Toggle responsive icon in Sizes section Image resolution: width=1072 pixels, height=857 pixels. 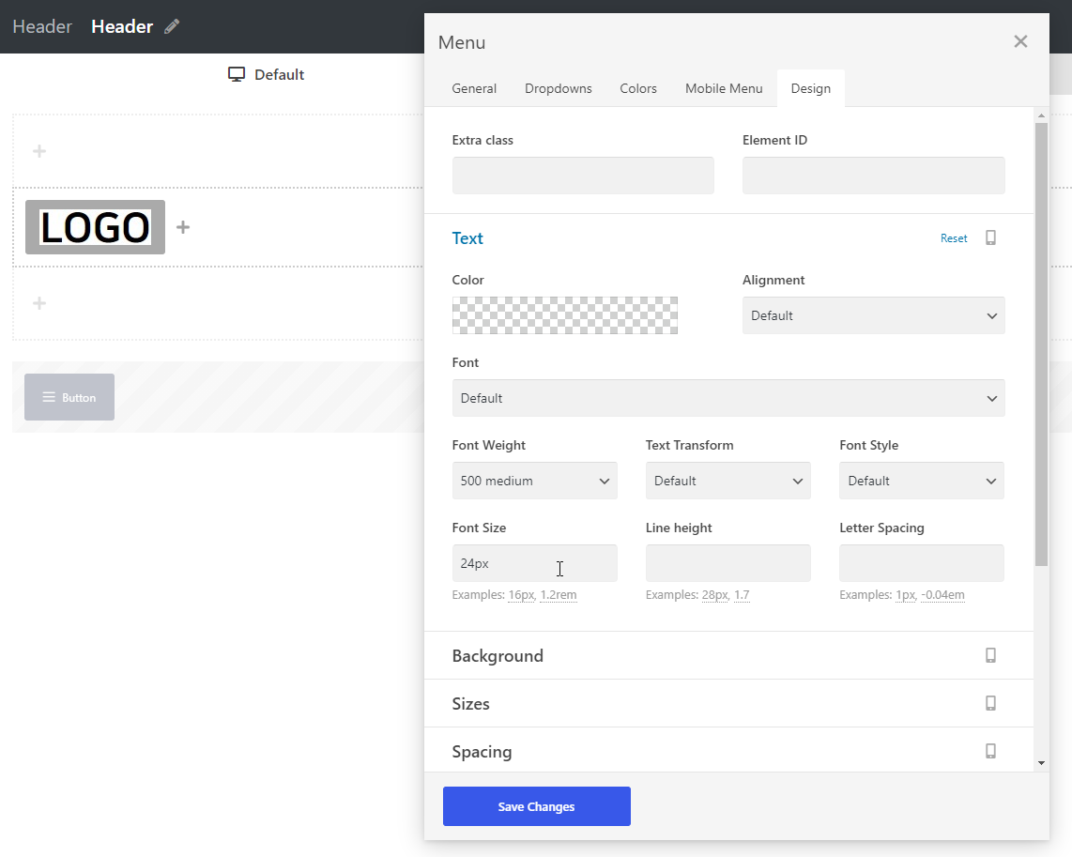(x=990, y=703)
